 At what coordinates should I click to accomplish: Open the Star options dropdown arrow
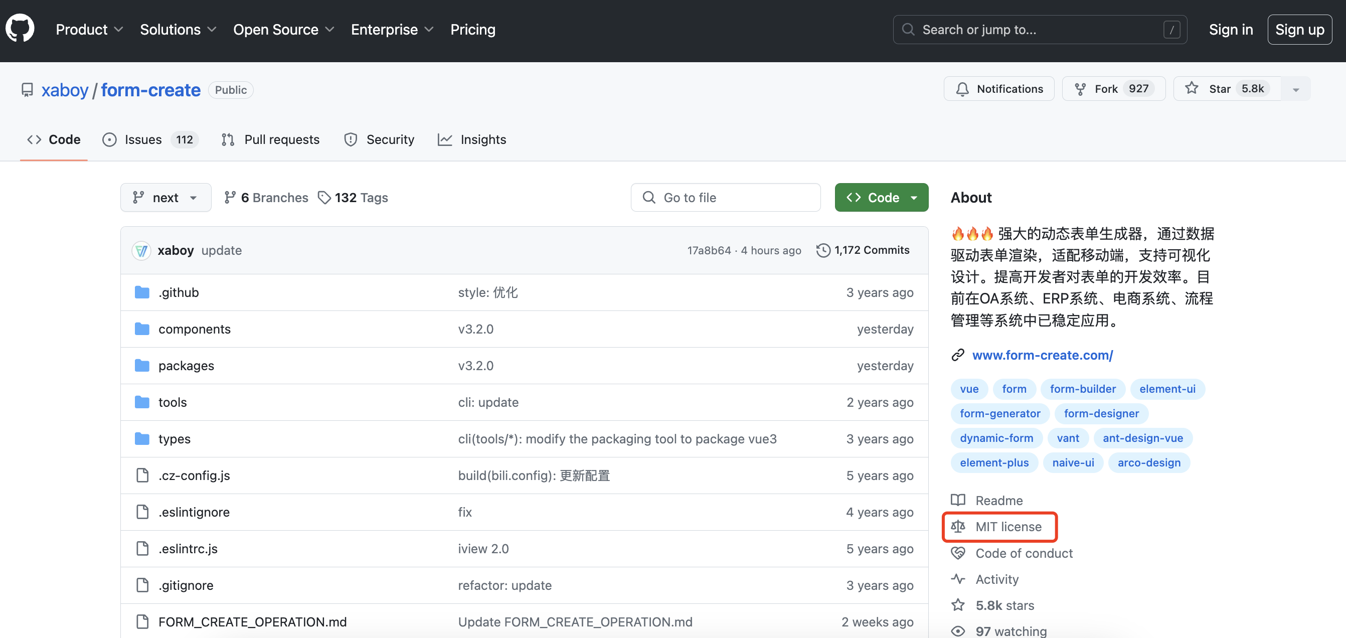(1296, 88)
